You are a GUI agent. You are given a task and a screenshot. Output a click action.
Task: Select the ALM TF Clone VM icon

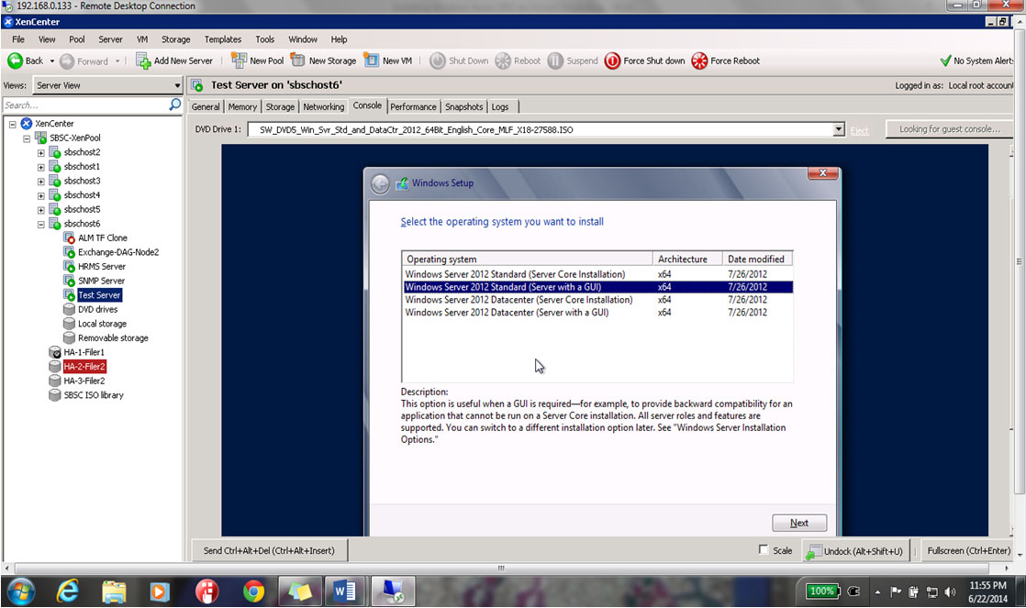69,238
